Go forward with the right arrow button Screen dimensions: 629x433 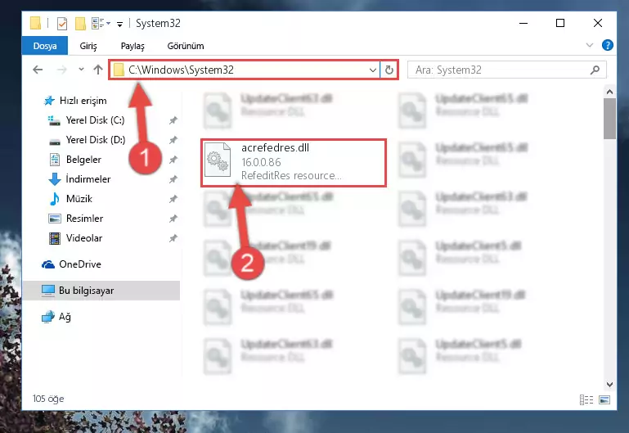(x=61, y=70)
